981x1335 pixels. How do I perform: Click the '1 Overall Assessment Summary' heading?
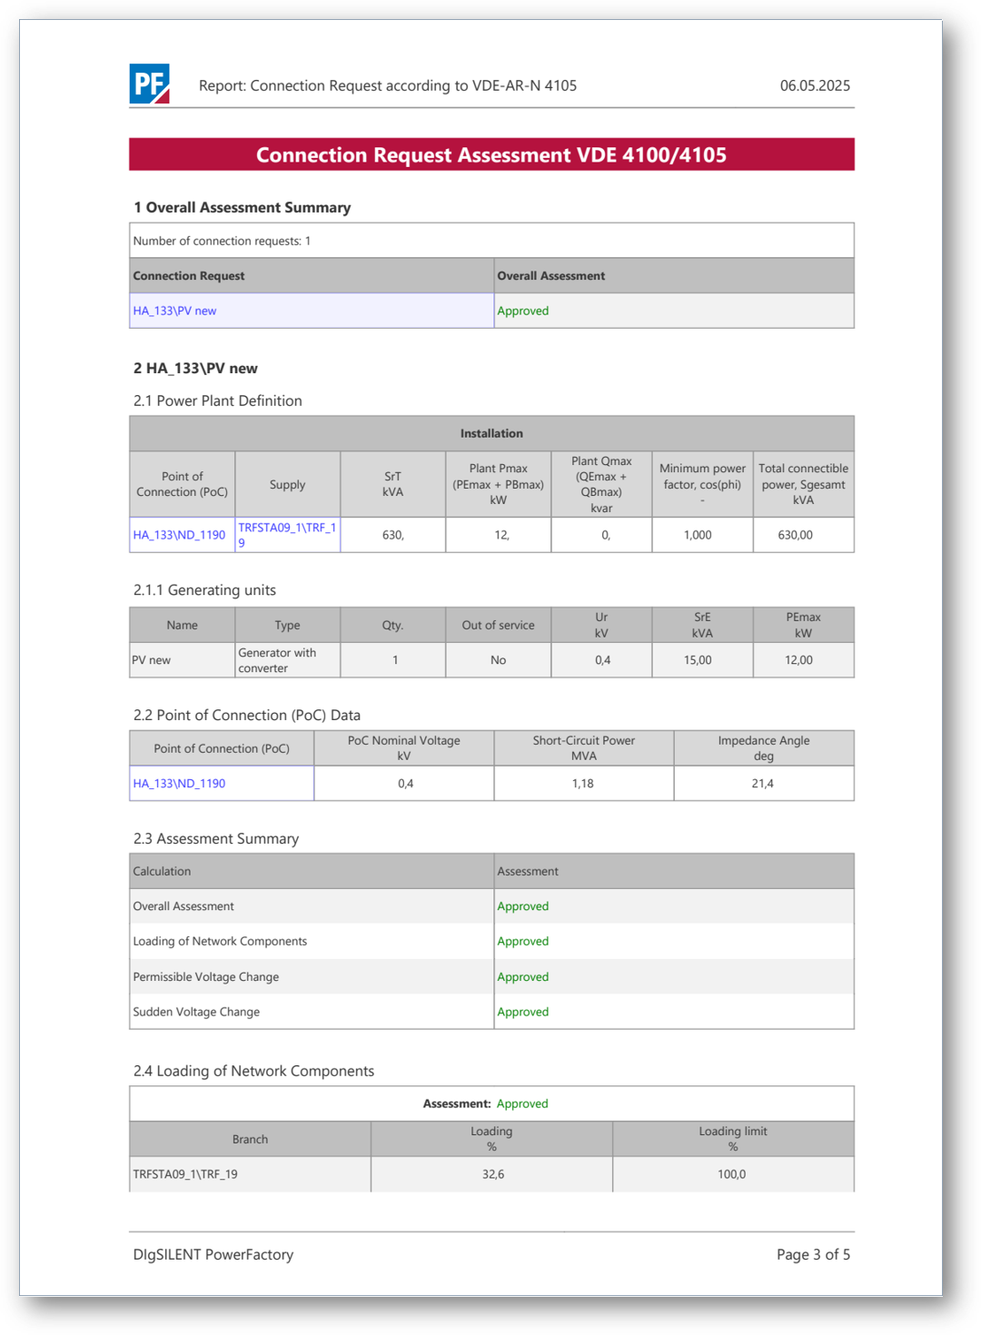click(242, 207)
